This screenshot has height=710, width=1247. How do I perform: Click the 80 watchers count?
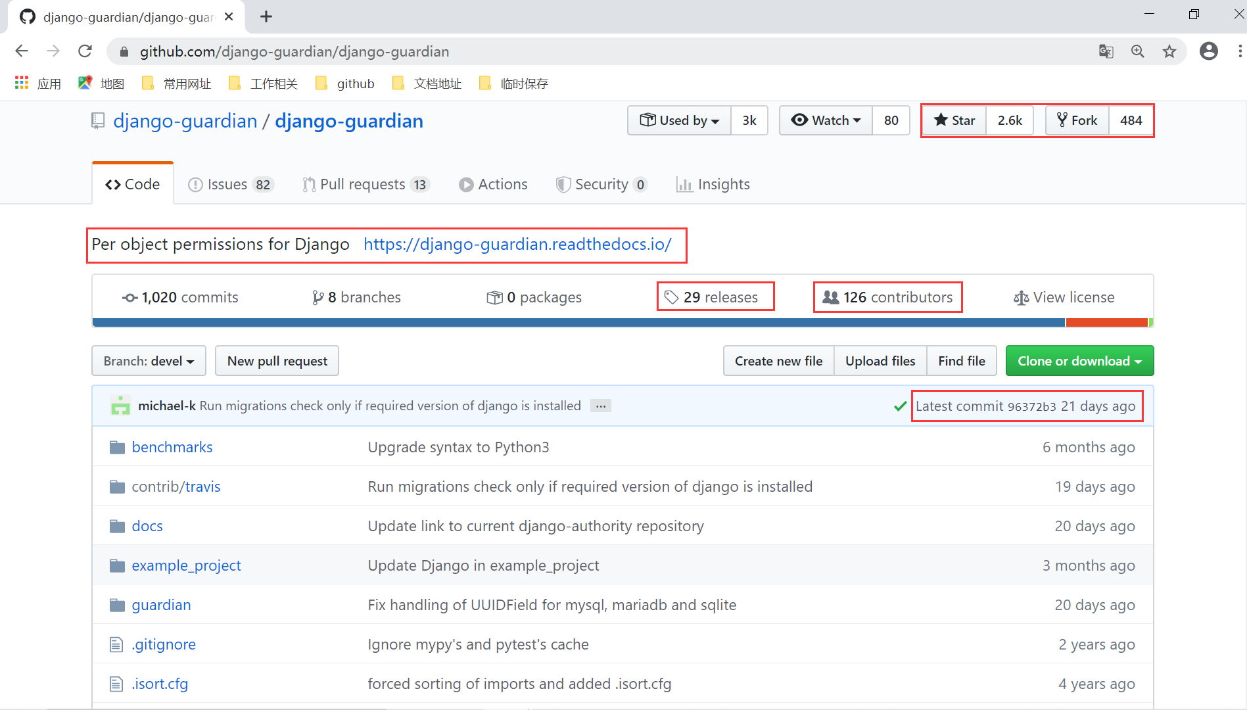pyautogui.click(x=891, y=120)
